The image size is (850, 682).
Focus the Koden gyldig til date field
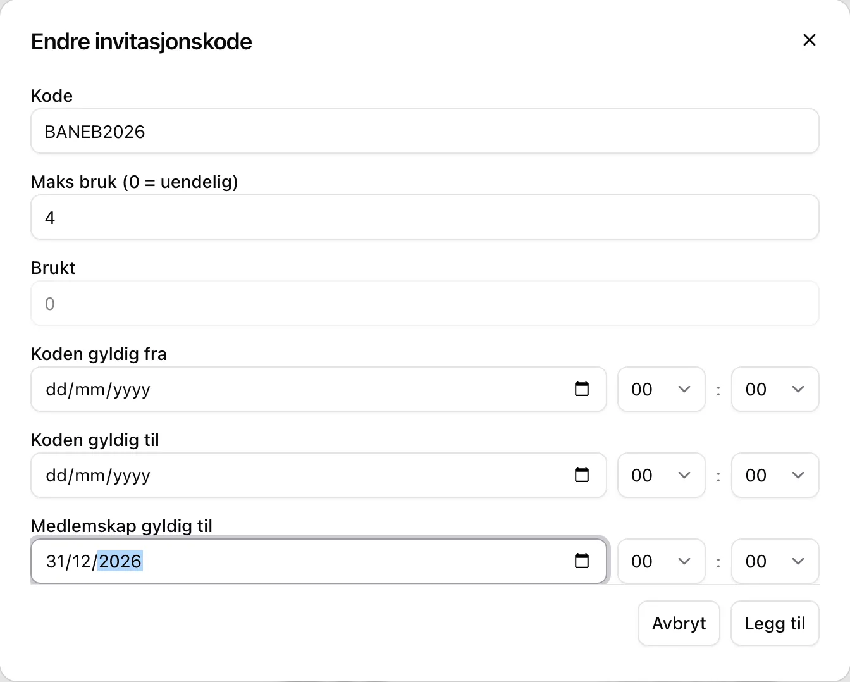tap(319, 475)
